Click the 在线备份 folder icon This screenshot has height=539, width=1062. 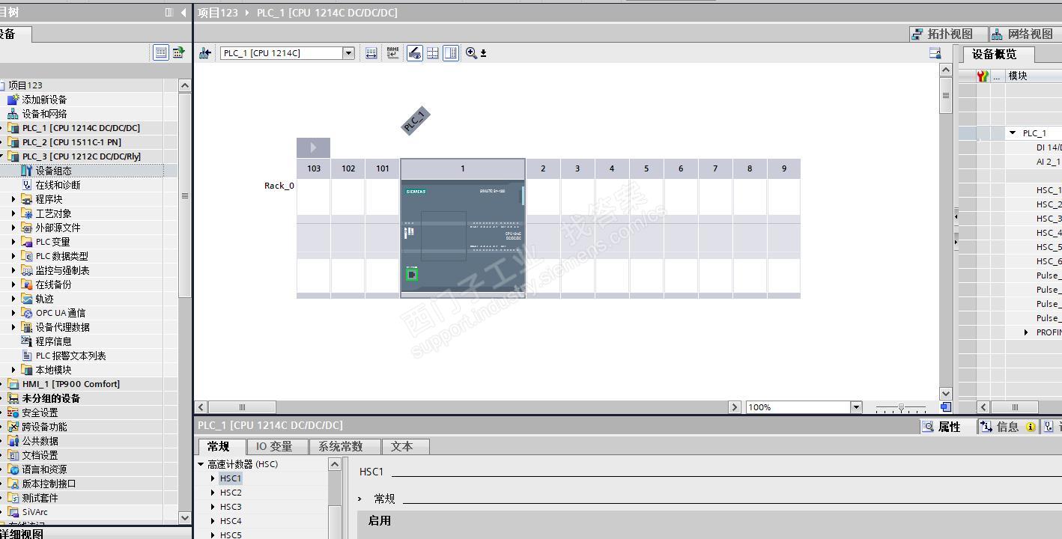(27, 284)
